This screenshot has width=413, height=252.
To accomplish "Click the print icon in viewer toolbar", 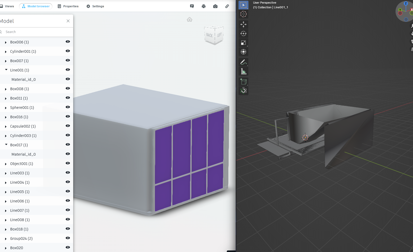I will tap(204, 6).
